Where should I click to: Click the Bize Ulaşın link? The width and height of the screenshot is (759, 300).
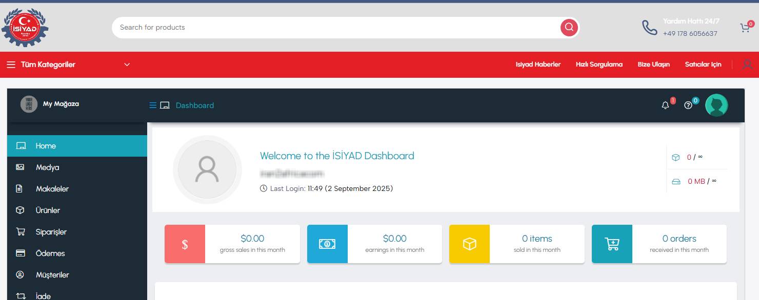point(653,65)
